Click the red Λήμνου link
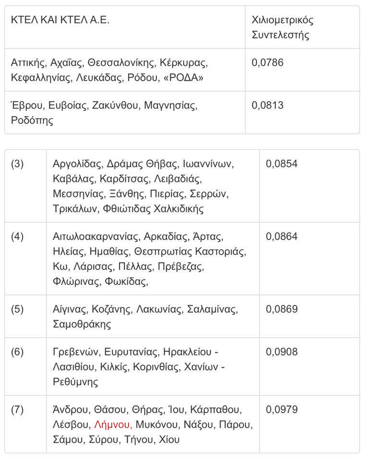This screenshot has width=365, height=461. [113, 425]
